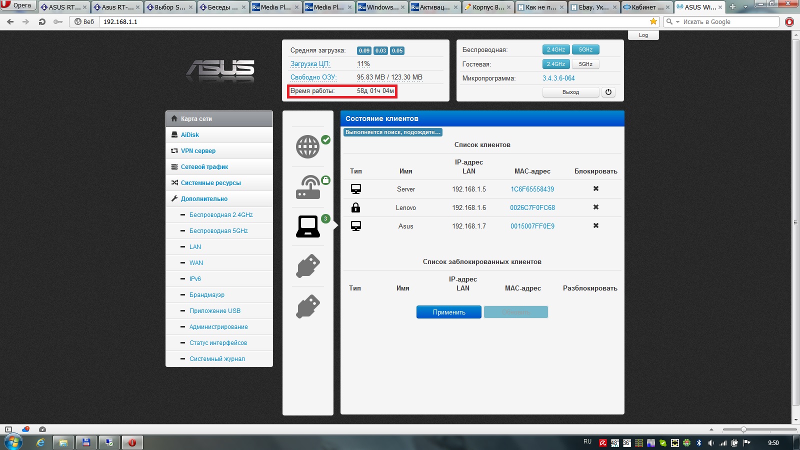Enable the guest 5GHz network
Screen dimensions: 800x450
[x=585, y=64]
